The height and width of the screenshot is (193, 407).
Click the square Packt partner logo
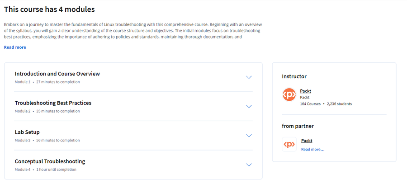pos(289,145)
